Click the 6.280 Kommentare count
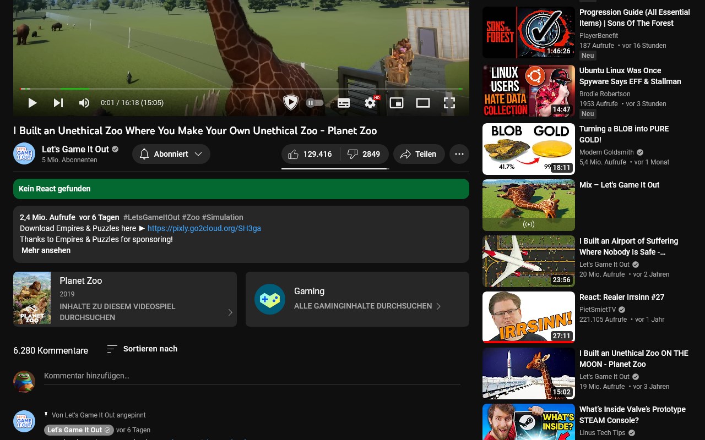The image size is (705, 440). pos(51,350)
